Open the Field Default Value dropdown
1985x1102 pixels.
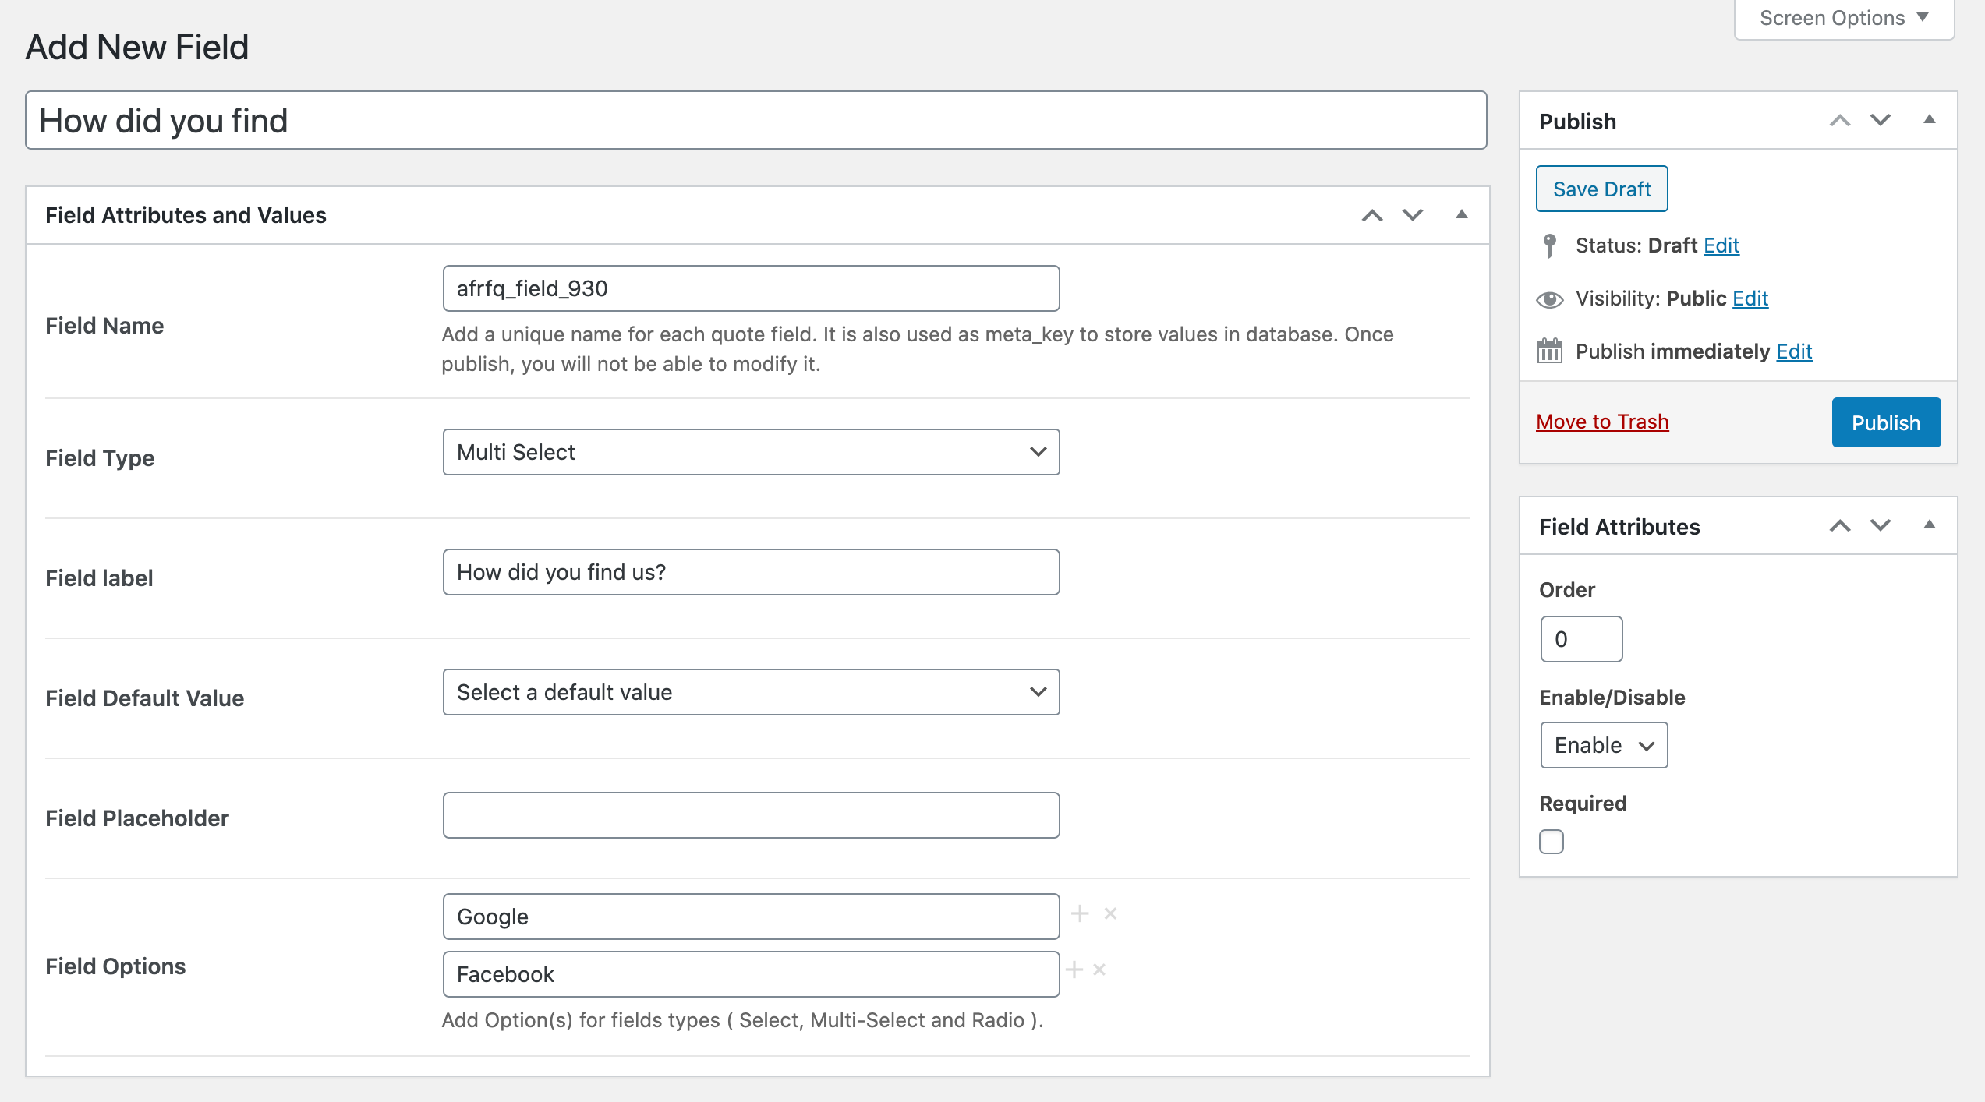[751, 692]
